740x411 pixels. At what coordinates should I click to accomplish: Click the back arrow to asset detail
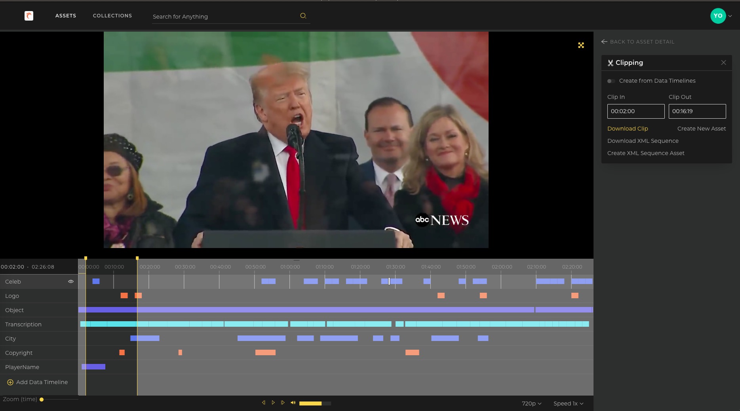point(604,42)
